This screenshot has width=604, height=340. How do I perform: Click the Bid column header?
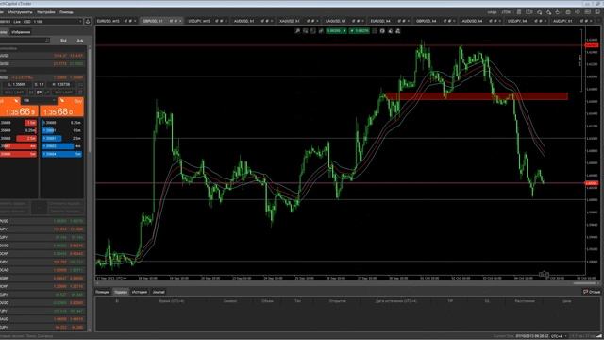pos(63,41)
